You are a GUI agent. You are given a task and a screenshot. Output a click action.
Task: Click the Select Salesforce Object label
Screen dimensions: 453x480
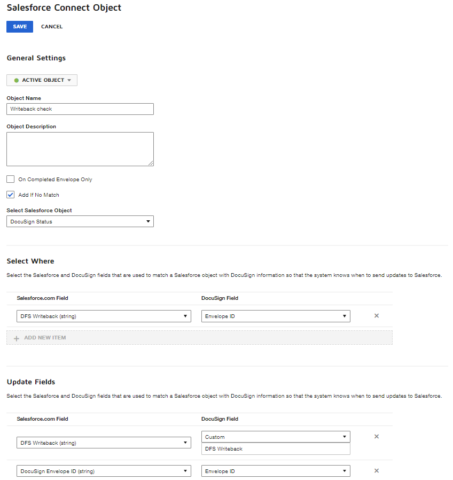coord(39,210)
